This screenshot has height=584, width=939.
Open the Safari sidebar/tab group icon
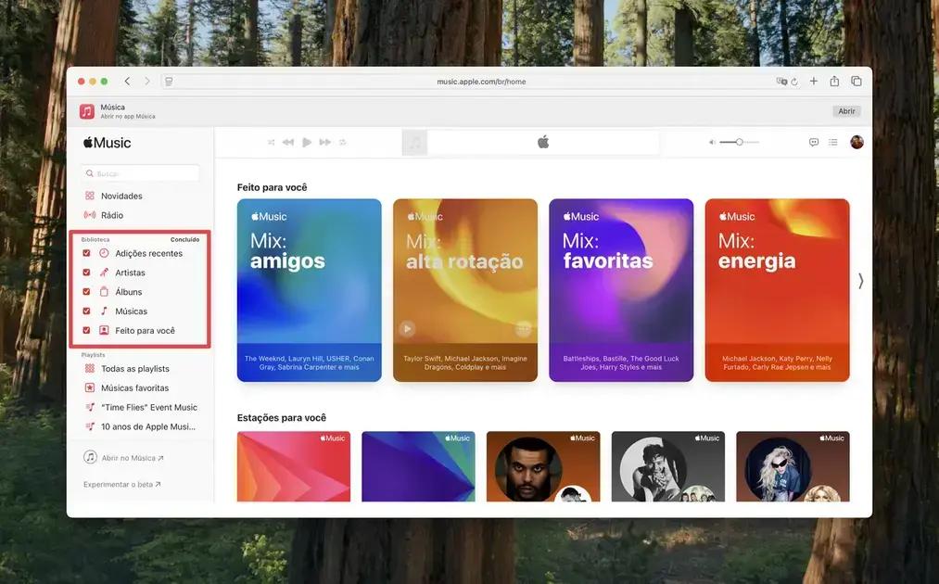[169, 82]
